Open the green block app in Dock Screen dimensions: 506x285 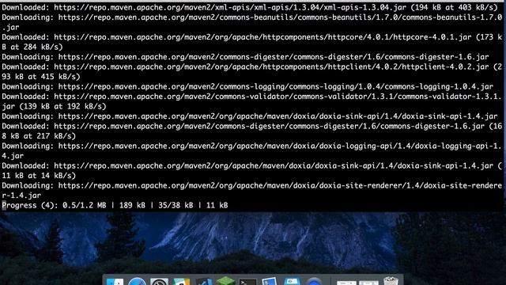coord(225,280)
